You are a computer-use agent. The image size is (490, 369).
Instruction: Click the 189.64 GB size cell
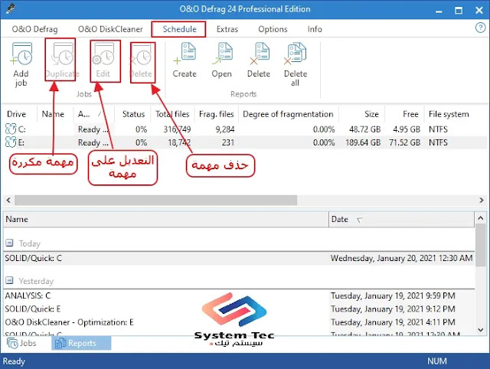(x=363, y=142)
